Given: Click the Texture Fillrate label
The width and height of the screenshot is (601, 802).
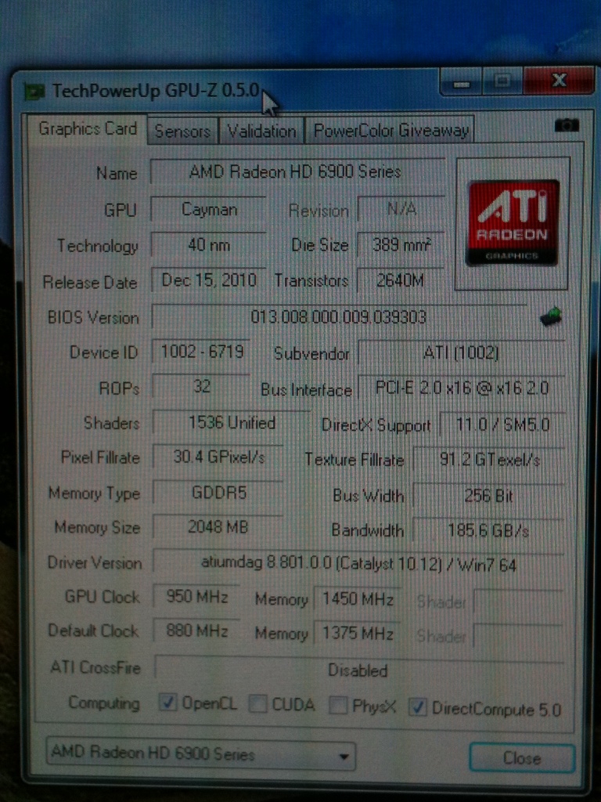Looking at the screenshot, I should (x=354, y=459).
